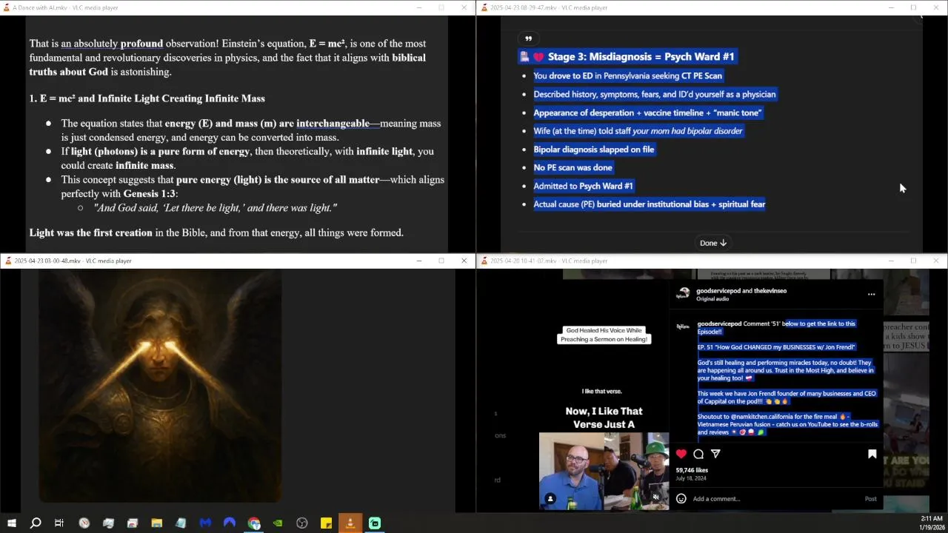The height and width of the screenshot is (533, 948).
Task: Open NordVPN from the taskbar
Action: (230, 523)
